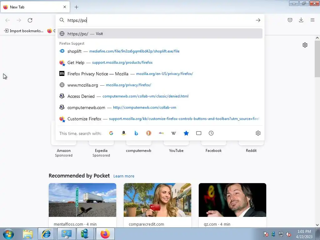Open the Amazon Sponsored shortcut

[x=64, y=151]
